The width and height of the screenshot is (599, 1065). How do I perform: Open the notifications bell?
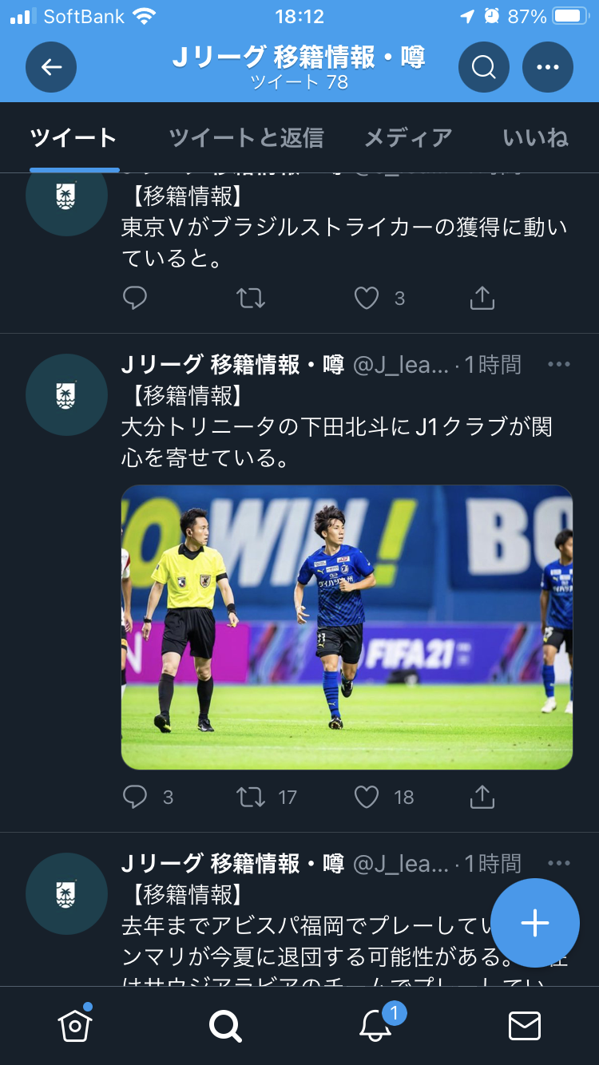click(x=375, y=1025)
